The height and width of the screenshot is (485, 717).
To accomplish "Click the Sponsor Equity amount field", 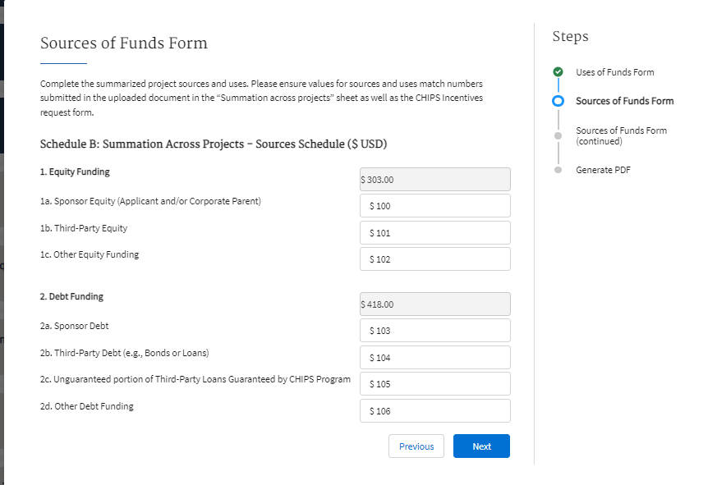I will 434,206.
